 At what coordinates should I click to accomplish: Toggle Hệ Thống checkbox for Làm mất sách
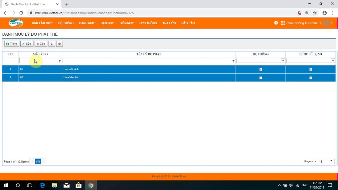coord(261,69)
